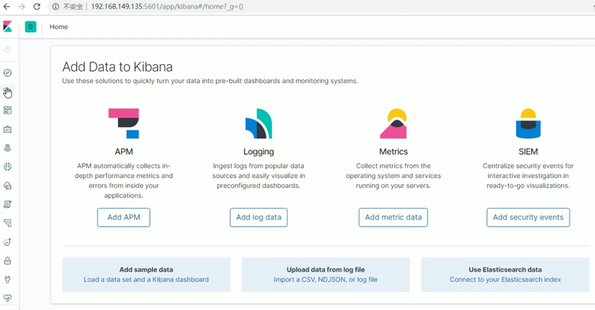Click the SIEM product logo
Viewport: 595px width, 310px height.
[528, 123]
